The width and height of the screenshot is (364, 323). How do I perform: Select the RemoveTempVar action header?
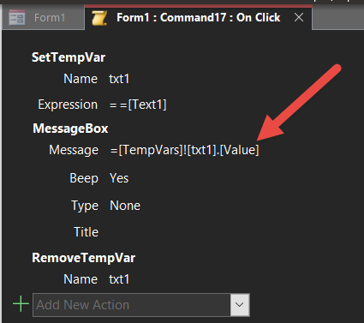pyautogui.click(x=84, y=258)
